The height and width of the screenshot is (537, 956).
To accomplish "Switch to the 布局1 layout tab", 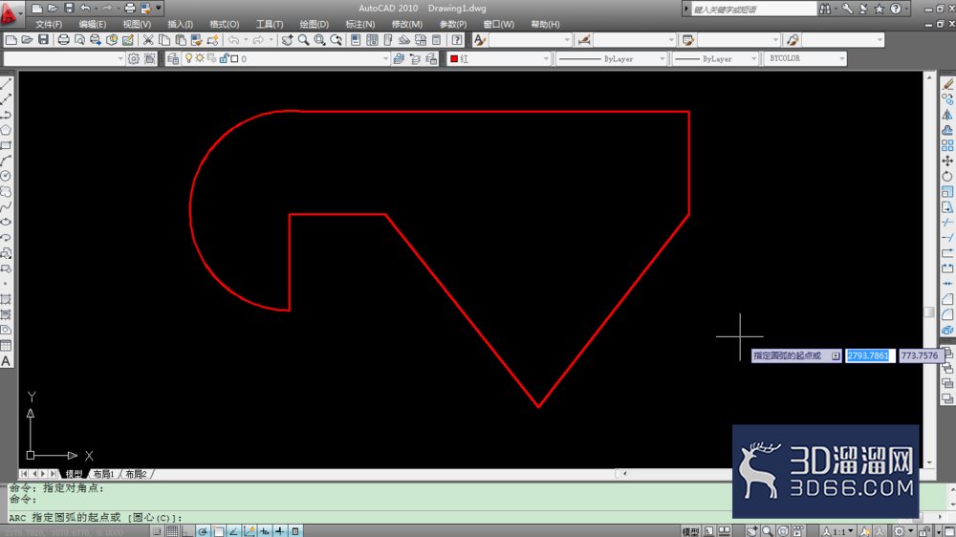I will (103, 474).
